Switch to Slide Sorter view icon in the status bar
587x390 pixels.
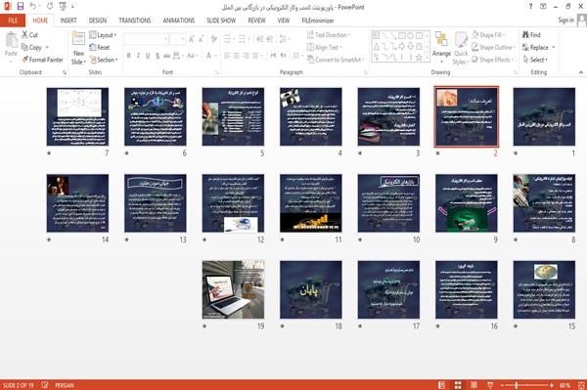pyautogui.click(x=458, y=385)
